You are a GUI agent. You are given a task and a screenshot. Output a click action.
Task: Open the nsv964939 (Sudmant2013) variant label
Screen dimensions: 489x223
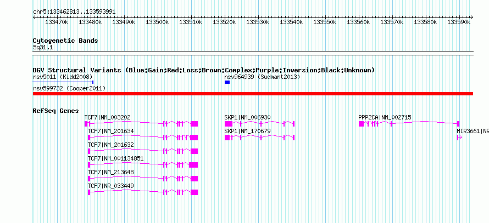(x=262, y=77)
